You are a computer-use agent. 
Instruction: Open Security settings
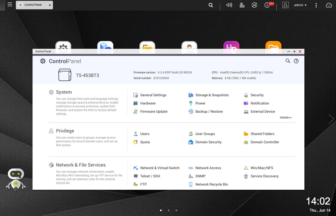[254, 95]
